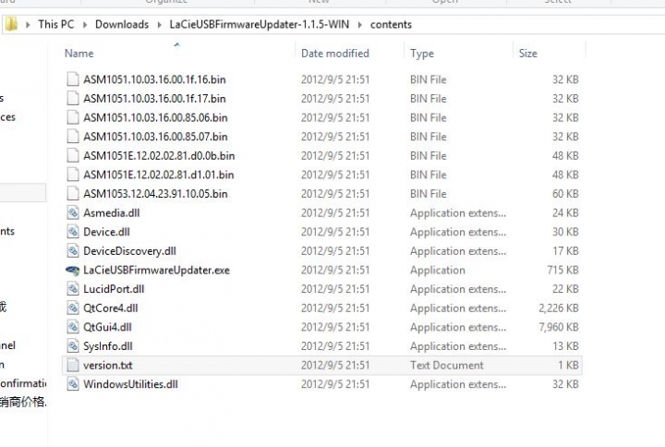Click the 715 KB size of LaCieUSBFirmwareUpdater.exe

[x=562, y=271]
